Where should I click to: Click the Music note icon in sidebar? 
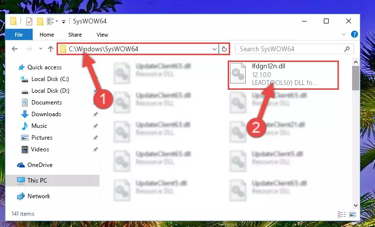(x=25, y=126)
